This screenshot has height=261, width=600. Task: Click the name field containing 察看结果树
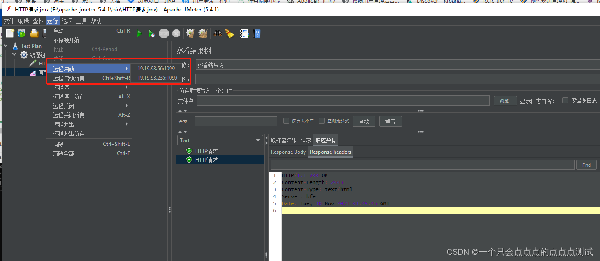[x=398, y=65]
